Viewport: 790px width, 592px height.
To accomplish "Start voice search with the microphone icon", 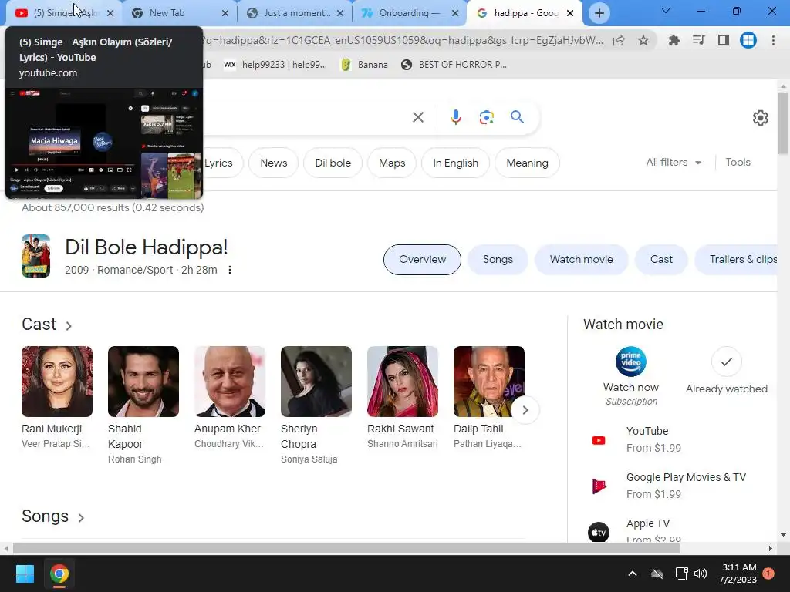I will pyautogui.click(x=455, y=117).
